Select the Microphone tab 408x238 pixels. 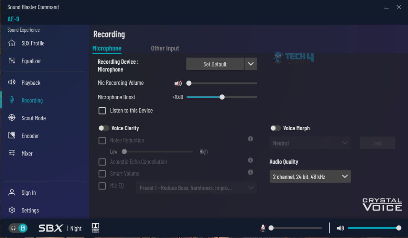[x=107, y=48]
